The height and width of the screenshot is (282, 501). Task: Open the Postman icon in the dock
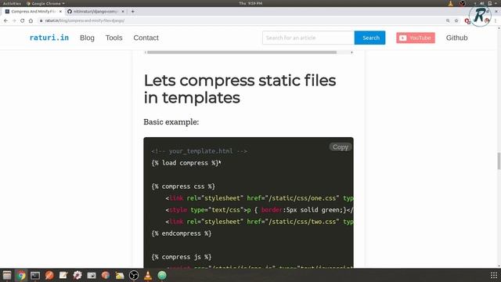click(49, 275)
